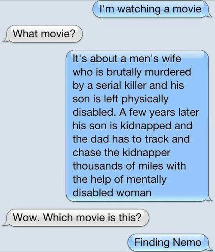
Task: Tap the words "It's about a men's wife"
Action: coord(127,58)
